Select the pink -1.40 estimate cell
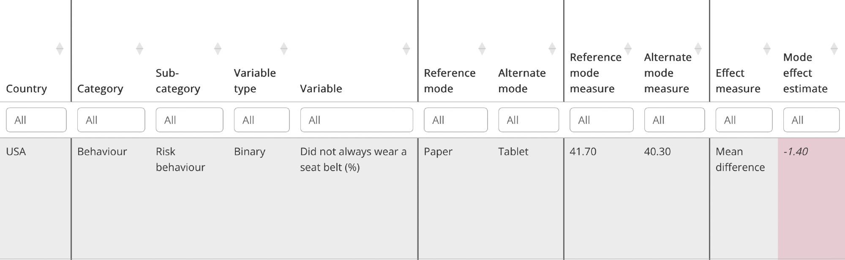This screenshot has width=845, height=260. tap(811, 198)
